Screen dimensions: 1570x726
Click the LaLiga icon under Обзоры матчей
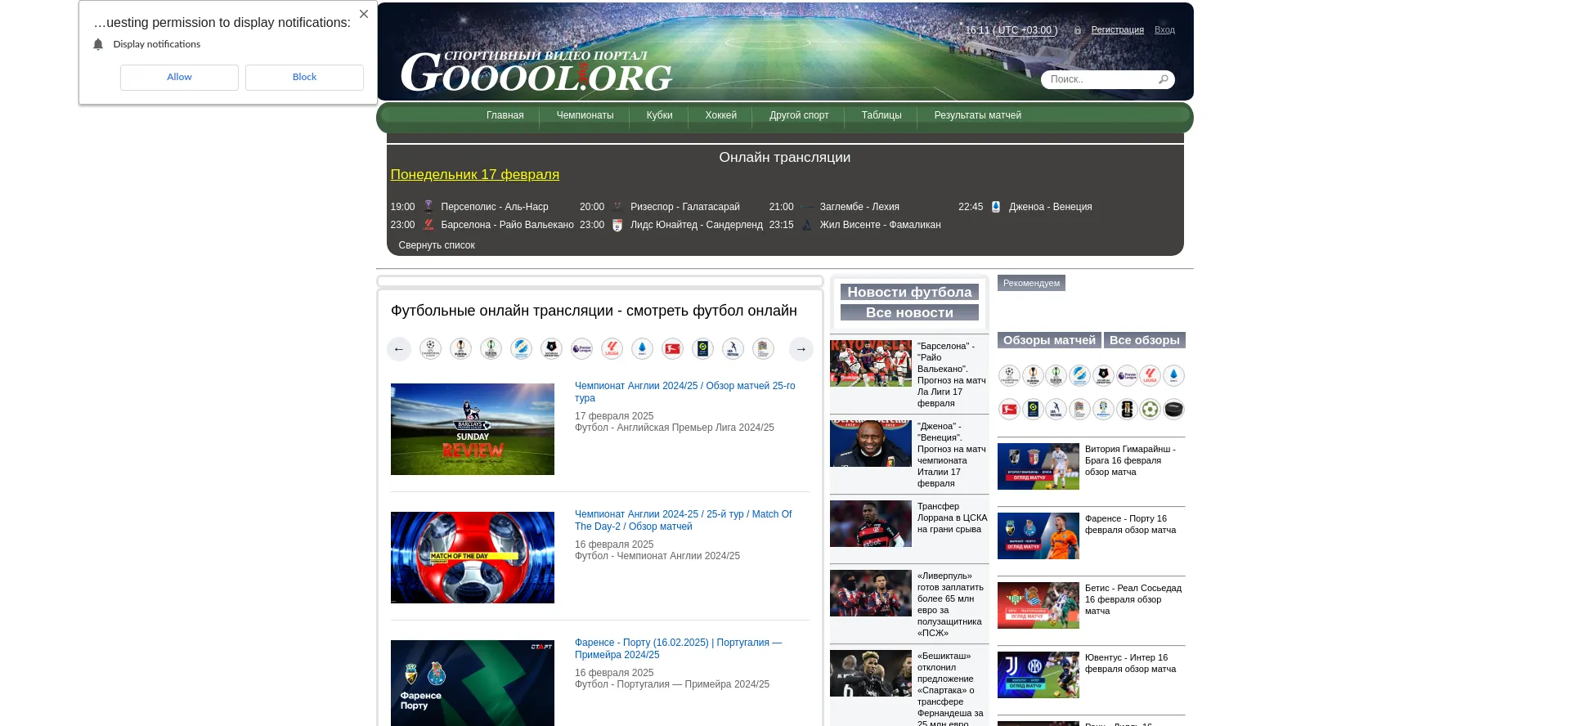point(1151,376)
